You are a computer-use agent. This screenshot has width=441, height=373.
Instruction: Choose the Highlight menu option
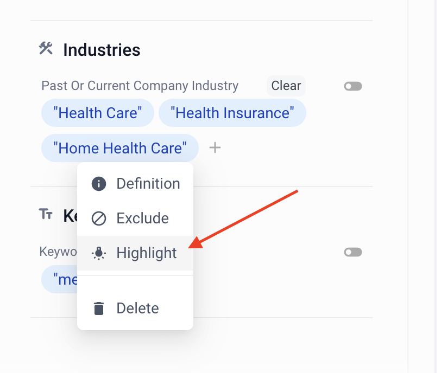(x=146, y=253)
